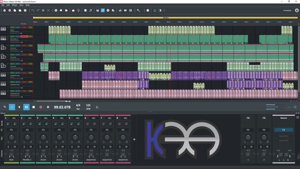The image size is (300, 169).
Task: Open the 4/4 Bar time signature selector
Action: (78, 107)
